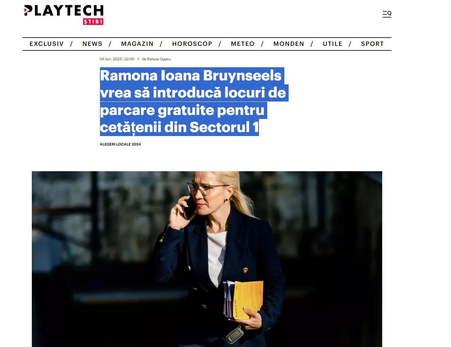Click the ALEGERI LOCALE 2024 tag

click(120, 144)
